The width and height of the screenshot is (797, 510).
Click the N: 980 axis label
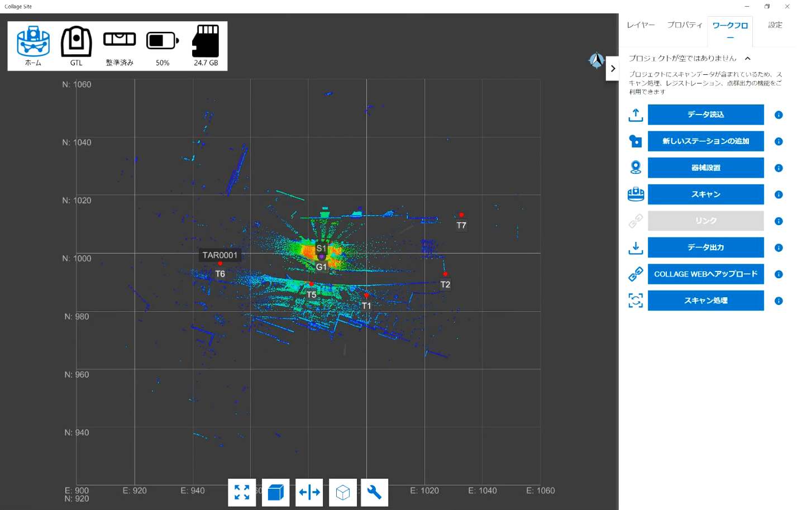click(77, 317)
